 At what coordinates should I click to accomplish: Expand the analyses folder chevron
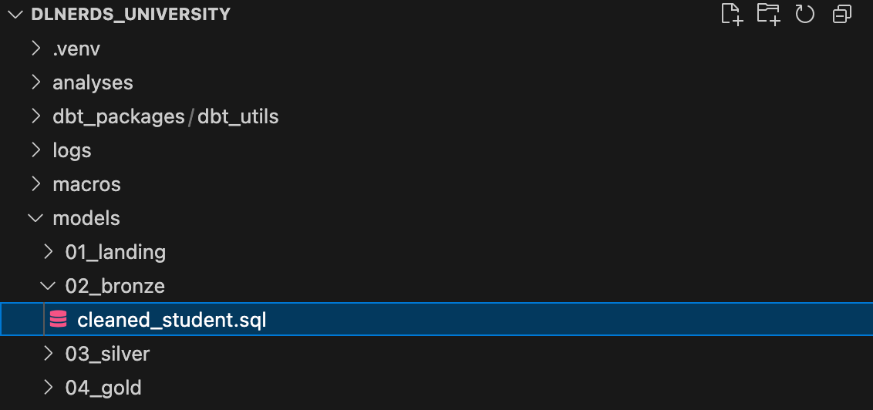(36, 82)
